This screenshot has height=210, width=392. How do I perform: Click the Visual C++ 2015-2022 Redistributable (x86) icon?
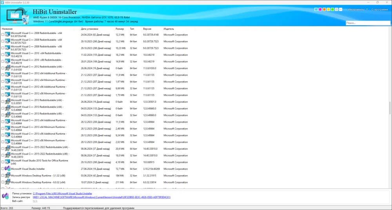coord(7,155)
